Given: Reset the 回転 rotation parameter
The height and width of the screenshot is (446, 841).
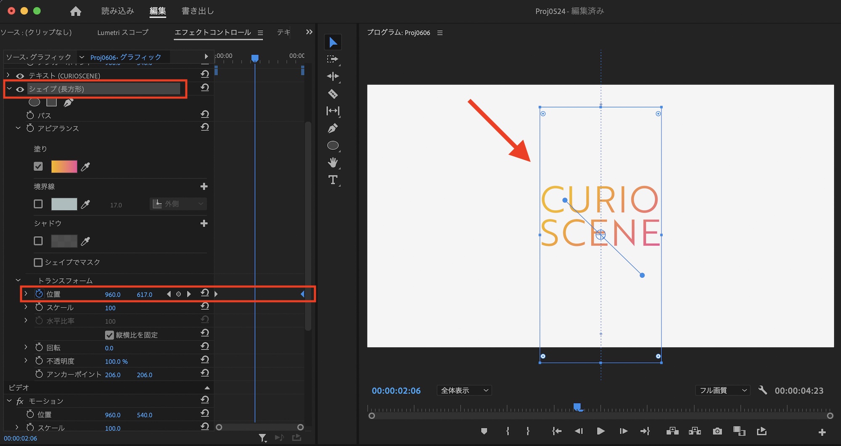Looking at the screenshot, I should [x=205, y=346].
